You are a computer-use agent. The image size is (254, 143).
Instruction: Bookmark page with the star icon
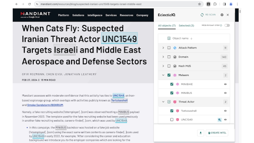(199, 4)
